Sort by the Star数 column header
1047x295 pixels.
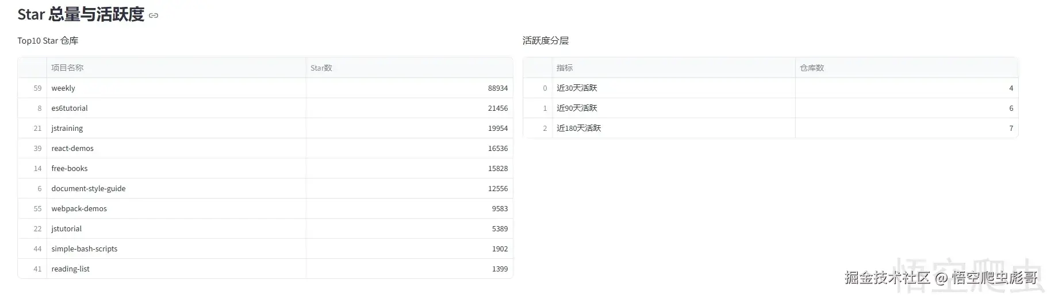(x=409, y=68)
